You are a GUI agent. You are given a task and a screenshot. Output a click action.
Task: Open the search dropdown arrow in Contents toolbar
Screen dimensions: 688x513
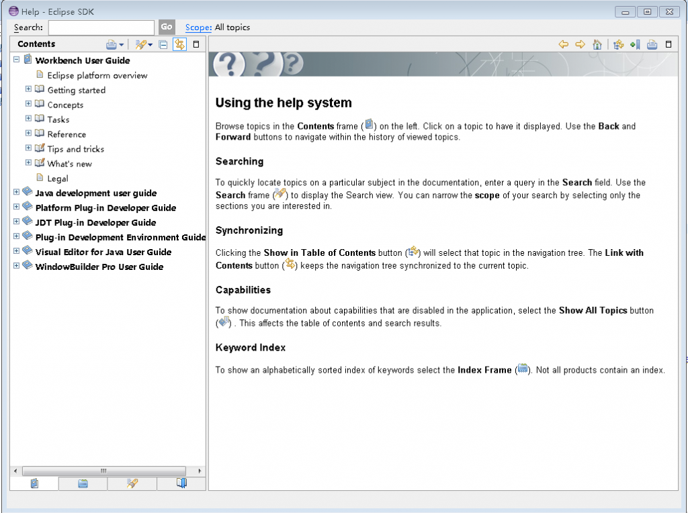pyautogui.click(x=150, y=45)
